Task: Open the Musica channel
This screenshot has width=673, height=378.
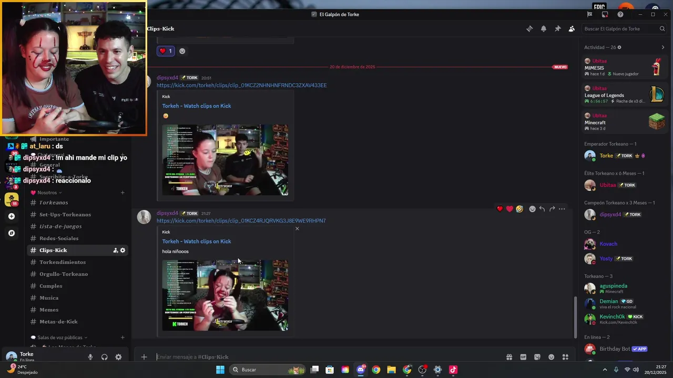Action: point(77,298)
